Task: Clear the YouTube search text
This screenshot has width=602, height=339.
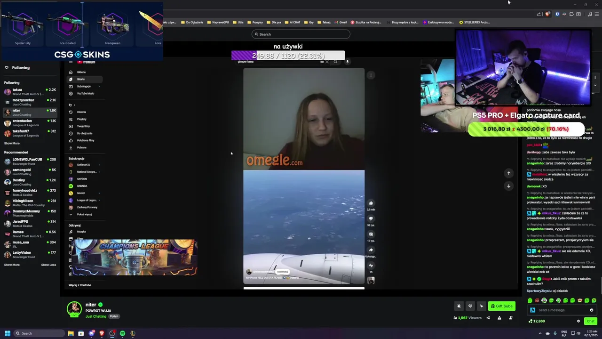Action: [327, 62]
